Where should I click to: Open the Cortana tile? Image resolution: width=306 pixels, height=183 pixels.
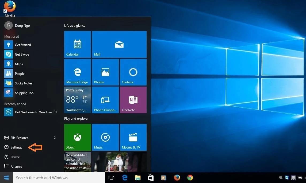(133, 72)
